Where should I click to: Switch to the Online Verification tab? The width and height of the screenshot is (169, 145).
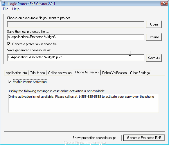[114, 73]
